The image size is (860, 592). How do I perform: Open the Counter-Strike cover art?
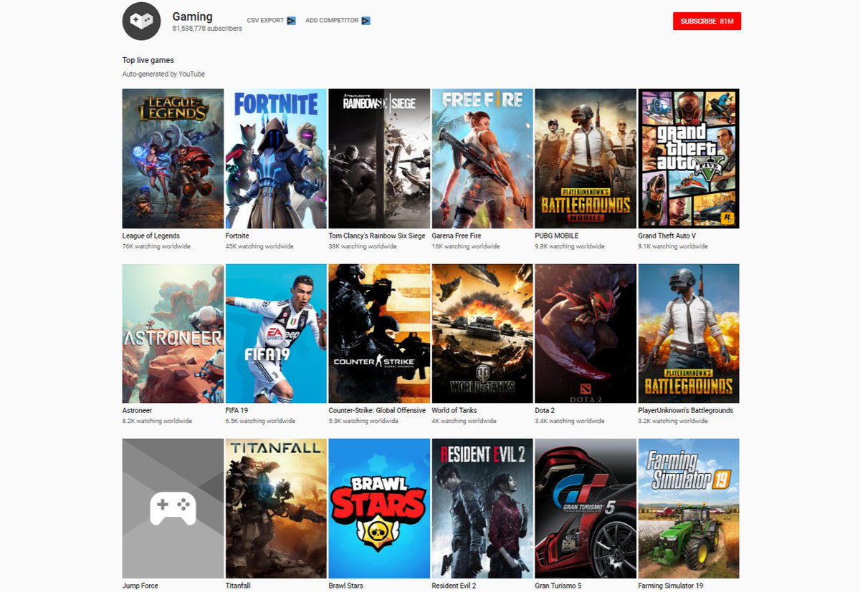click(379, 334)
